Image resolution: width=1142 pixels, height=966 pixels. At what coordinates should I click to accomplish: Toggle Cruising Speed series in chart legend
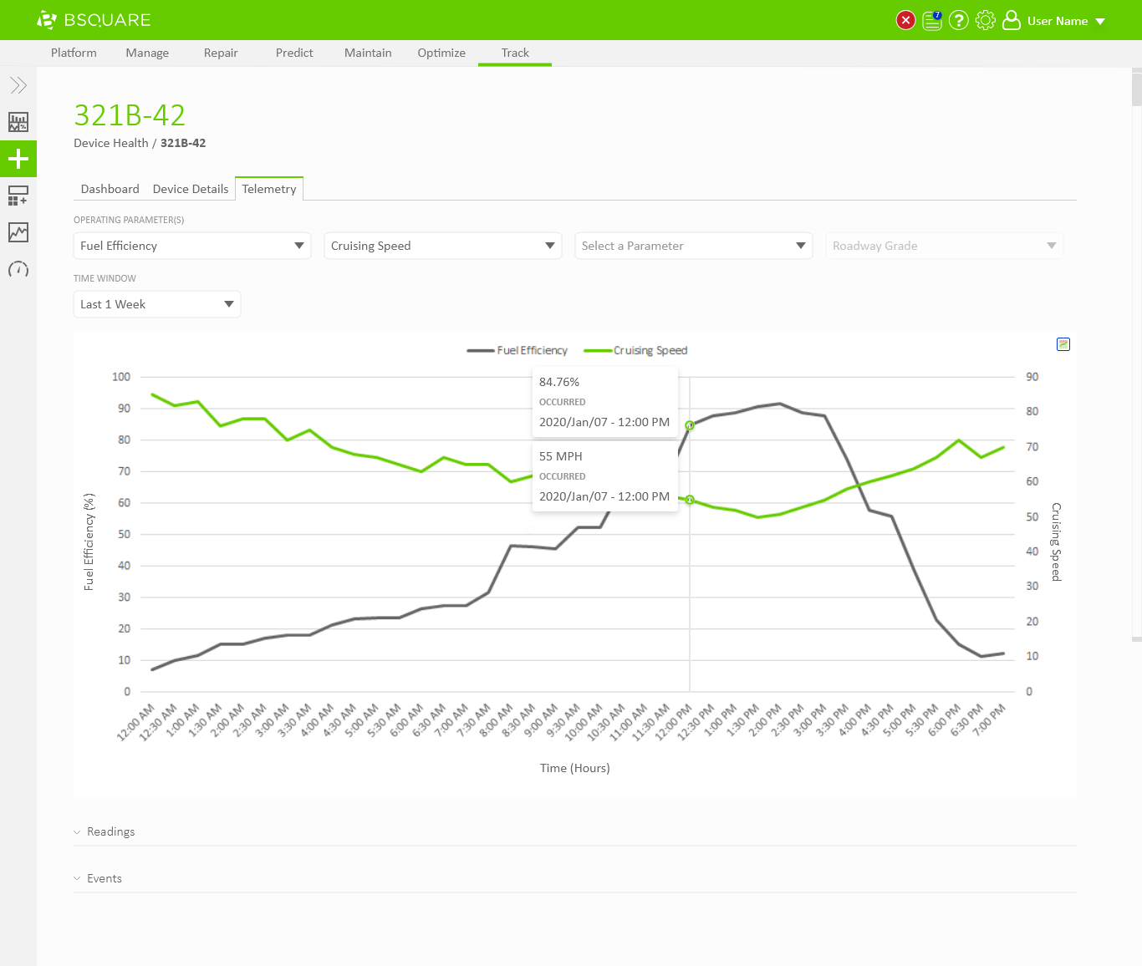click(x=636, y=351)
